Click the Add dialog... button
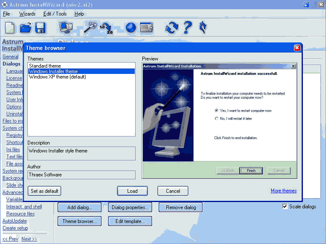326x244 pixels. click(x=80, y=207)
